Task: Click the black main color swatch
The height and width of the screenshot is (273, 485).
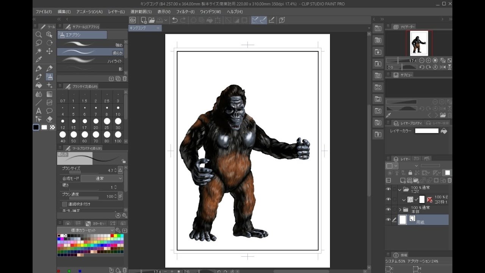Action: [36, 127]
